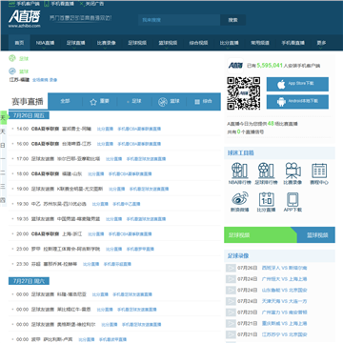Viewport: 343px width, 343px height.
Task: Play the 07月26日 西班牙人 video icon
Action: pyautogui.click(x=231, y=268)
